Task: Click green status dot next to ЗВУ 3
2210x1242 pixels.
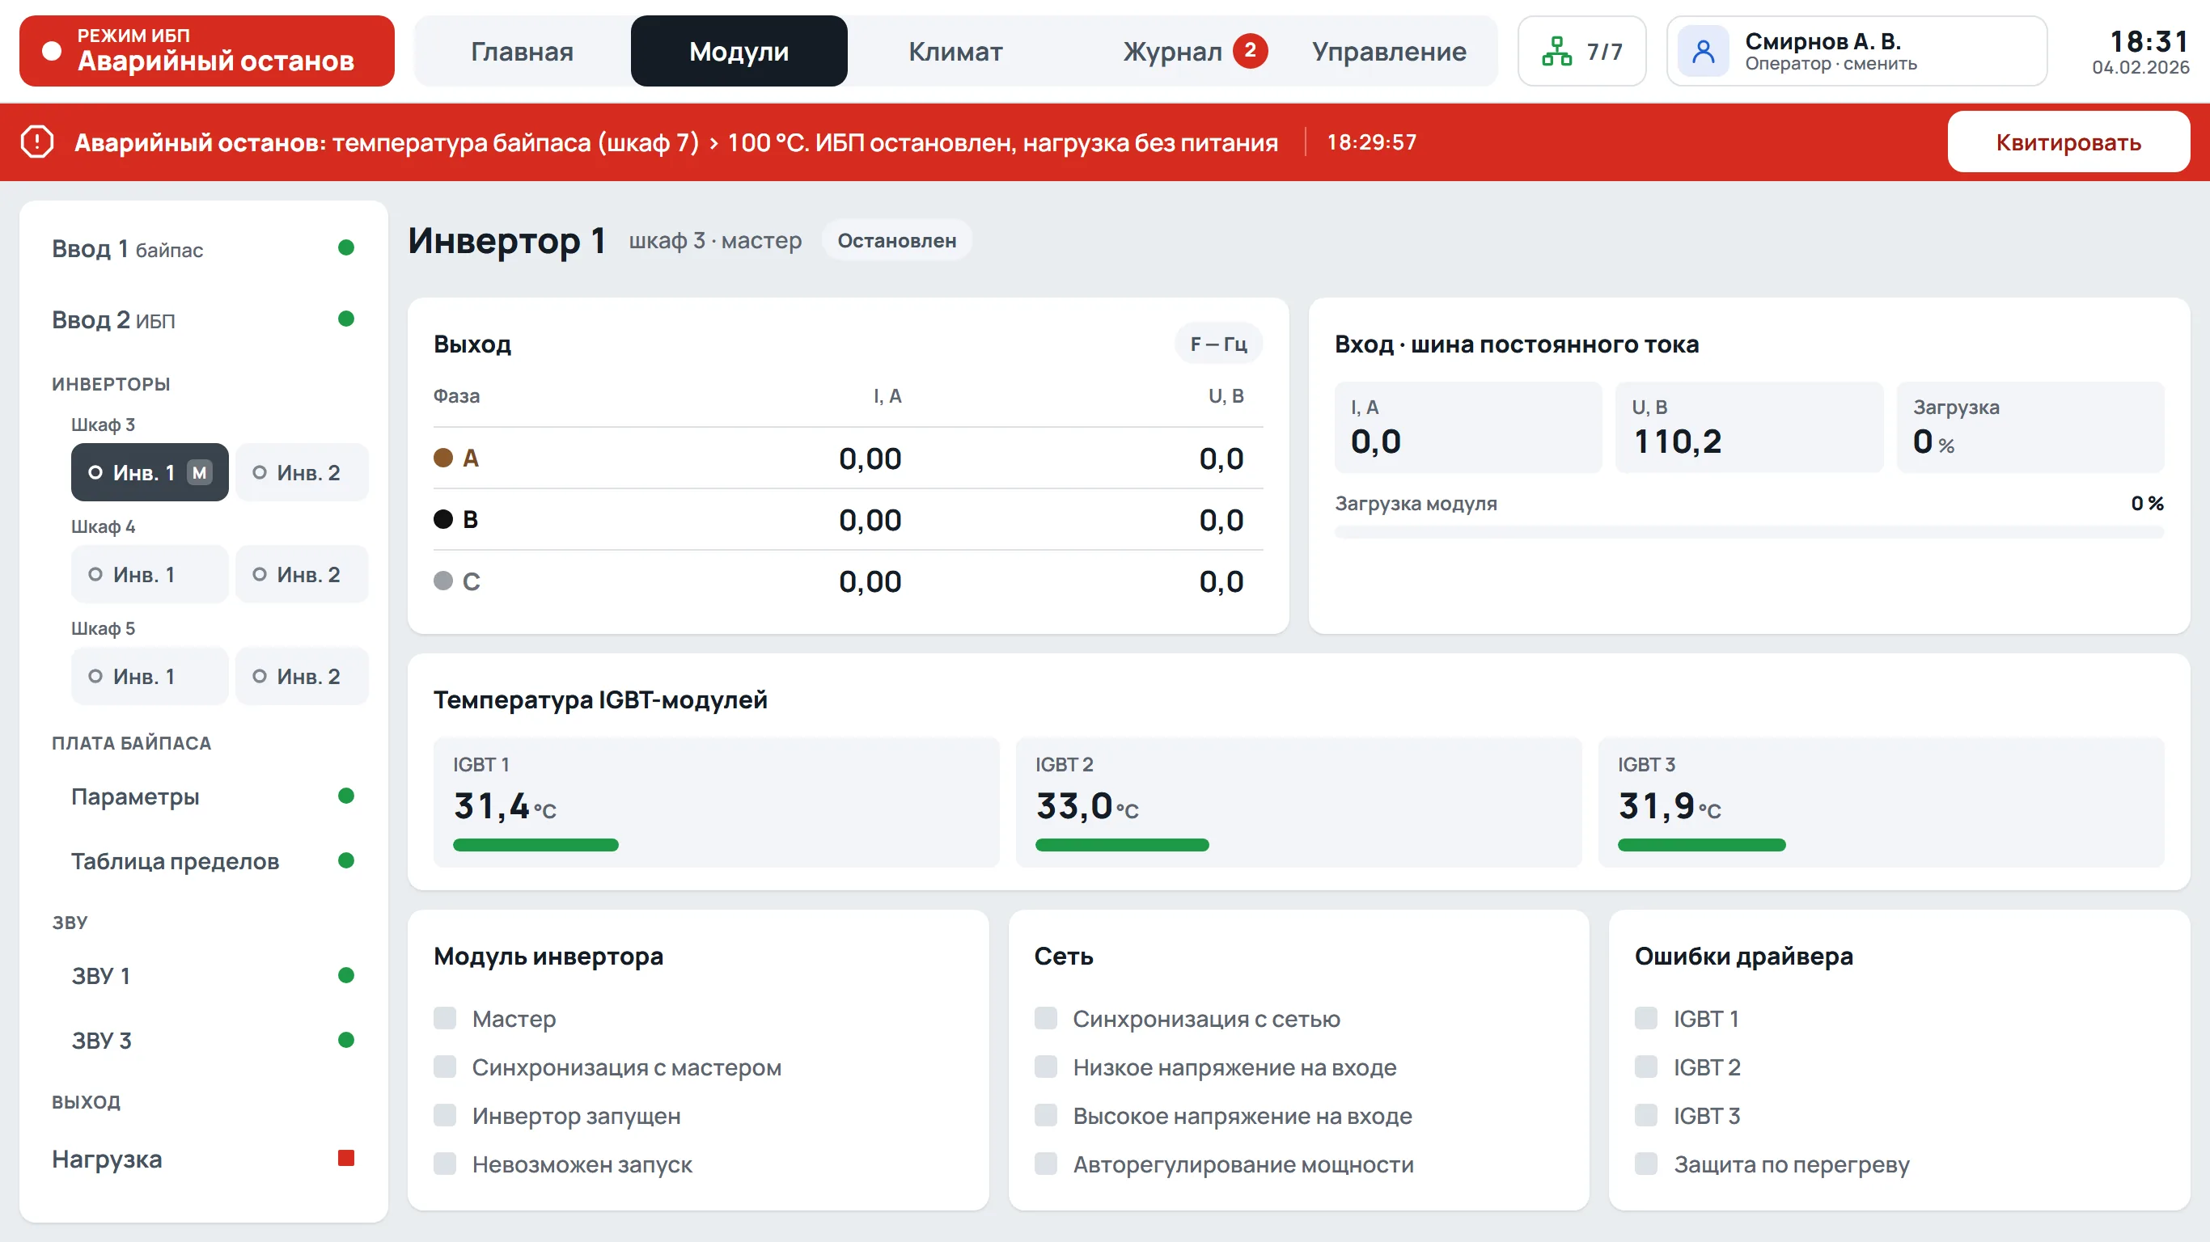Action: (x=345, y=1041)
